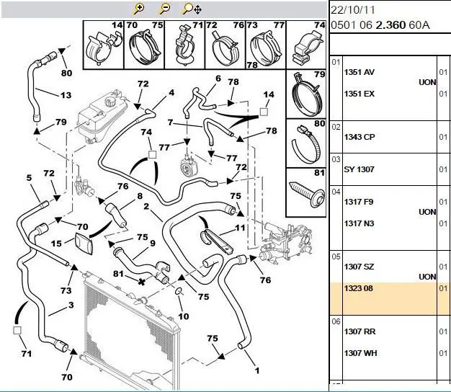
Task: Select bracket clip thumbnail 74
Action: pyautogui.click(x=305, y=45)
